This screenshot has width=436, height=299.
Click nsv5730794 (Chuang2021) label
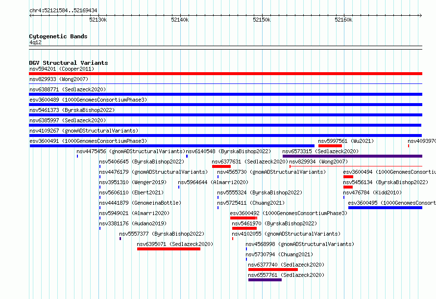pos(279,254)
